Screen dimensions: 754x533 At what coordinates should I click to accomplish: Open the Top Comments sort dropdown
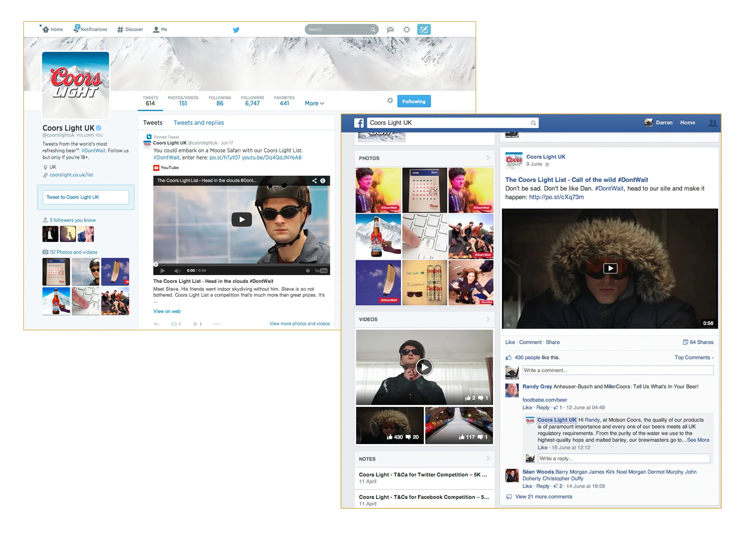point(694,358)
